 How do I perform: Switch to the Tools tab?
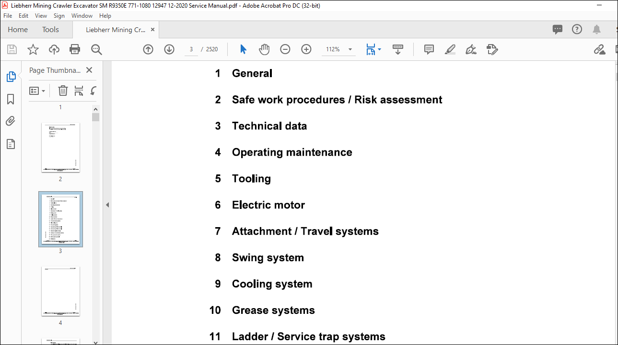click(x=50, y=30)
